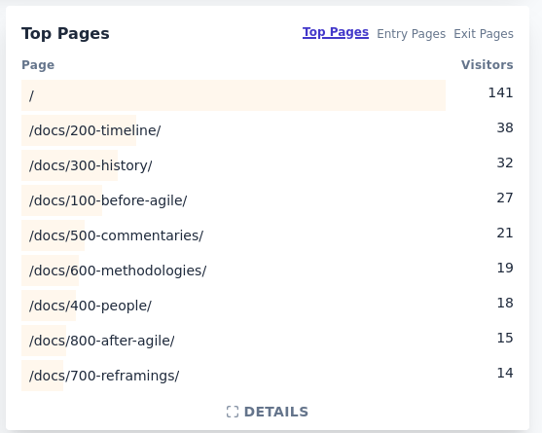Image resolution: width=542 pixels, height=433 pixels.
Task: Click the Page column header
Action: pos(38,65)
